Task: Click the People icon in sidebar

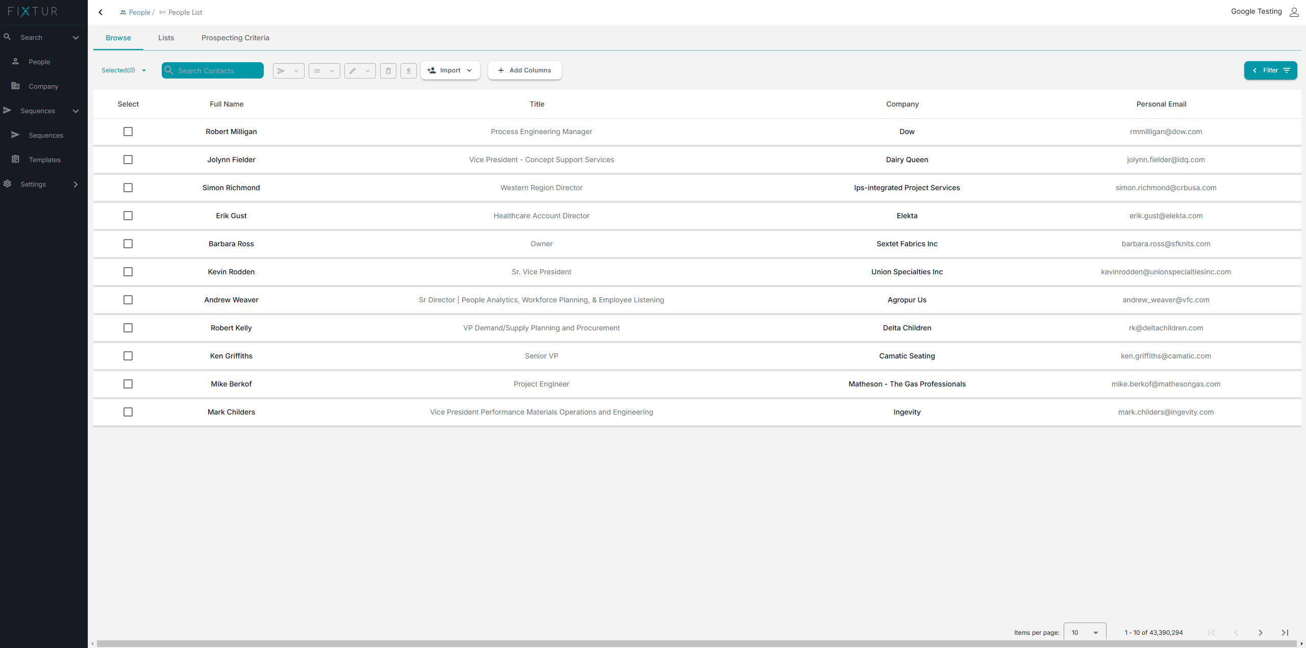Action: (16, 61)
